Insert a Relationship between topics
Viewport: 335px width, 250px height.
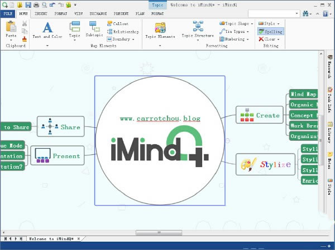(123, 32)
